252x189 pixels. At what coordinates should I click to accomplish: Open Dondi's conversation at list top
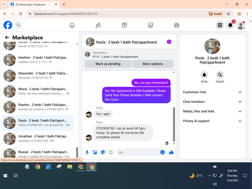coord(38,46)
